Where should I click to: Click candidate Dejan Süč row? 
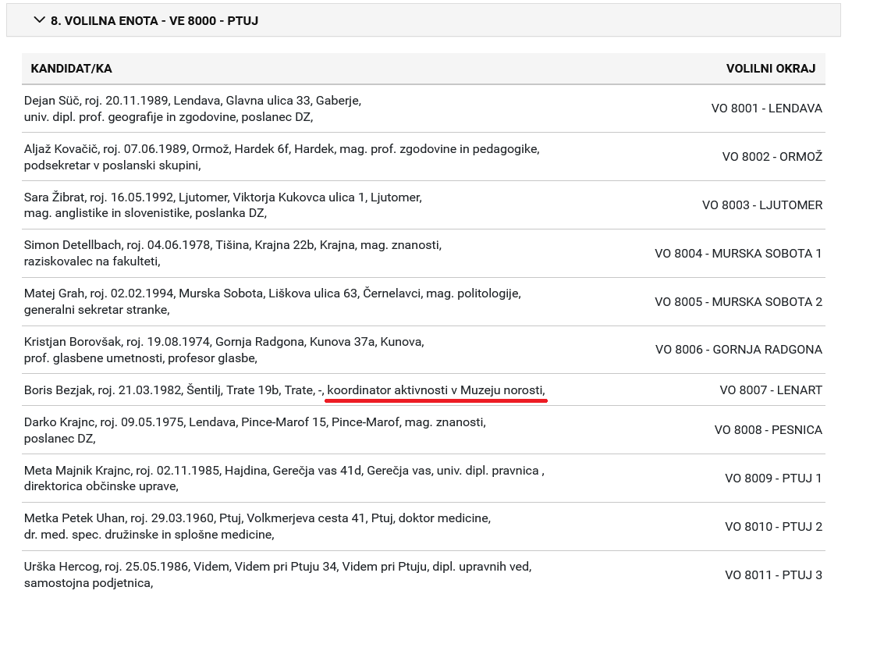[424, 108]
